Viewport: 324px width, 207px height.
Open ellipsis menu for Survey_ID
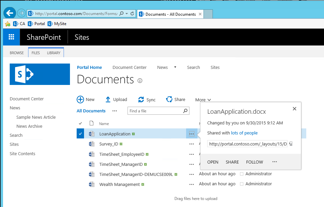[x=191, y=144]
